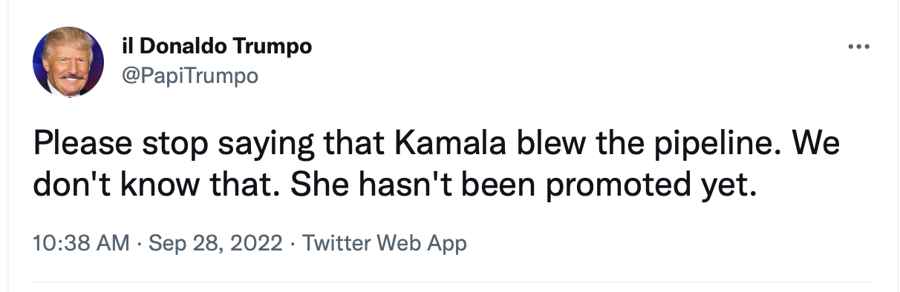The height and width of the screenshot is (292, 900).
Task: Open the il Donaldo Trumpo display name link
Action: point(216,46)
